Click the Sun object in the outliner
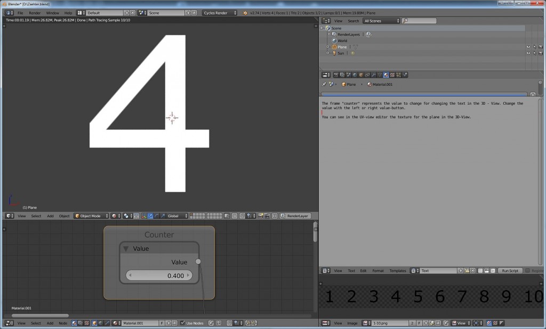Viewport: 546px width, 329px height. 341,53
